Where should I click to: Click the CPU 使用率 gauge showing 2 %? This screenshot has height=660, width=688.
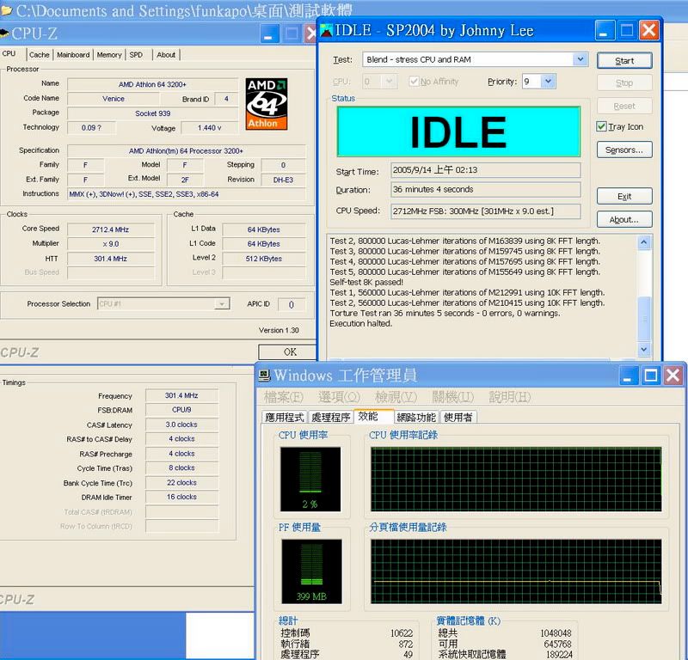coord(310,479)
